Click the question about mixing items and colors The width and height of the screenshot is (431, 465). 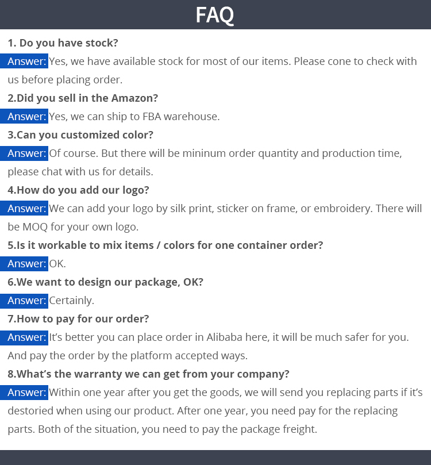(166, 245)
